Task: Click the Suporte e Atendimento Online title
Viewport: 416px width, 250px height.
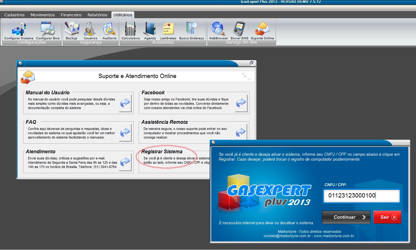Action: (137, 76)
